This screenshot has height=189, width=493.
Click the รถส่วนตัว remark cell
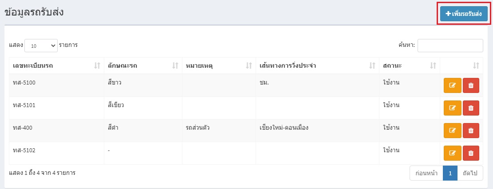coord(219,131)
